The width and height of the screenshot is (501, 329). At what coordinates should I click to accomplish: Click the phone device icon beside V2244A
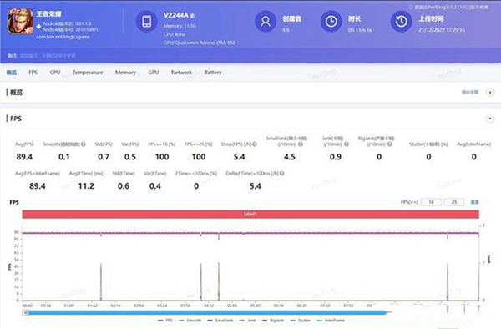click(147, 22)
